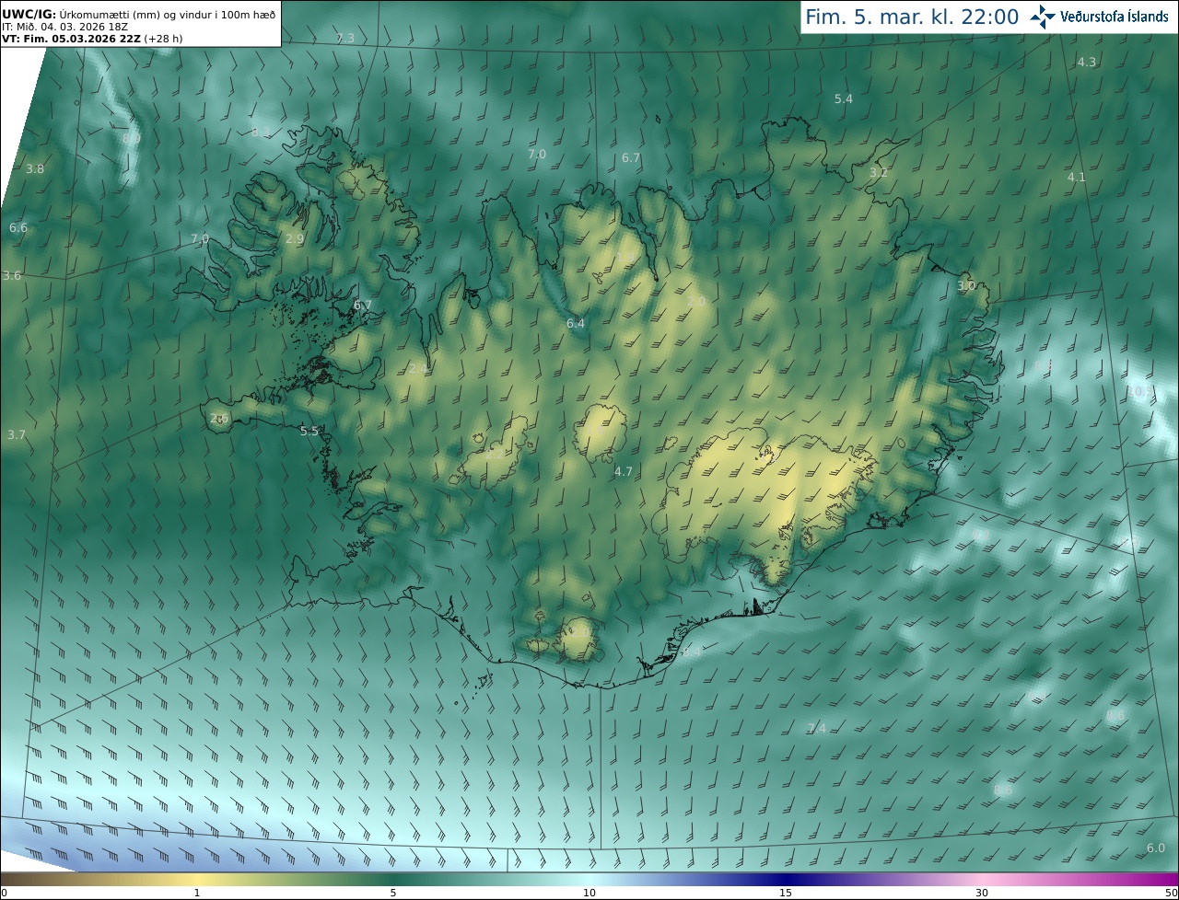Image resolution: width=1179 pixels, height=900 pixels.
Task: Click the 'VT: Fim. 05.03.2026 22Z' line
Action: pyautogui.click(x=71, y=39)
